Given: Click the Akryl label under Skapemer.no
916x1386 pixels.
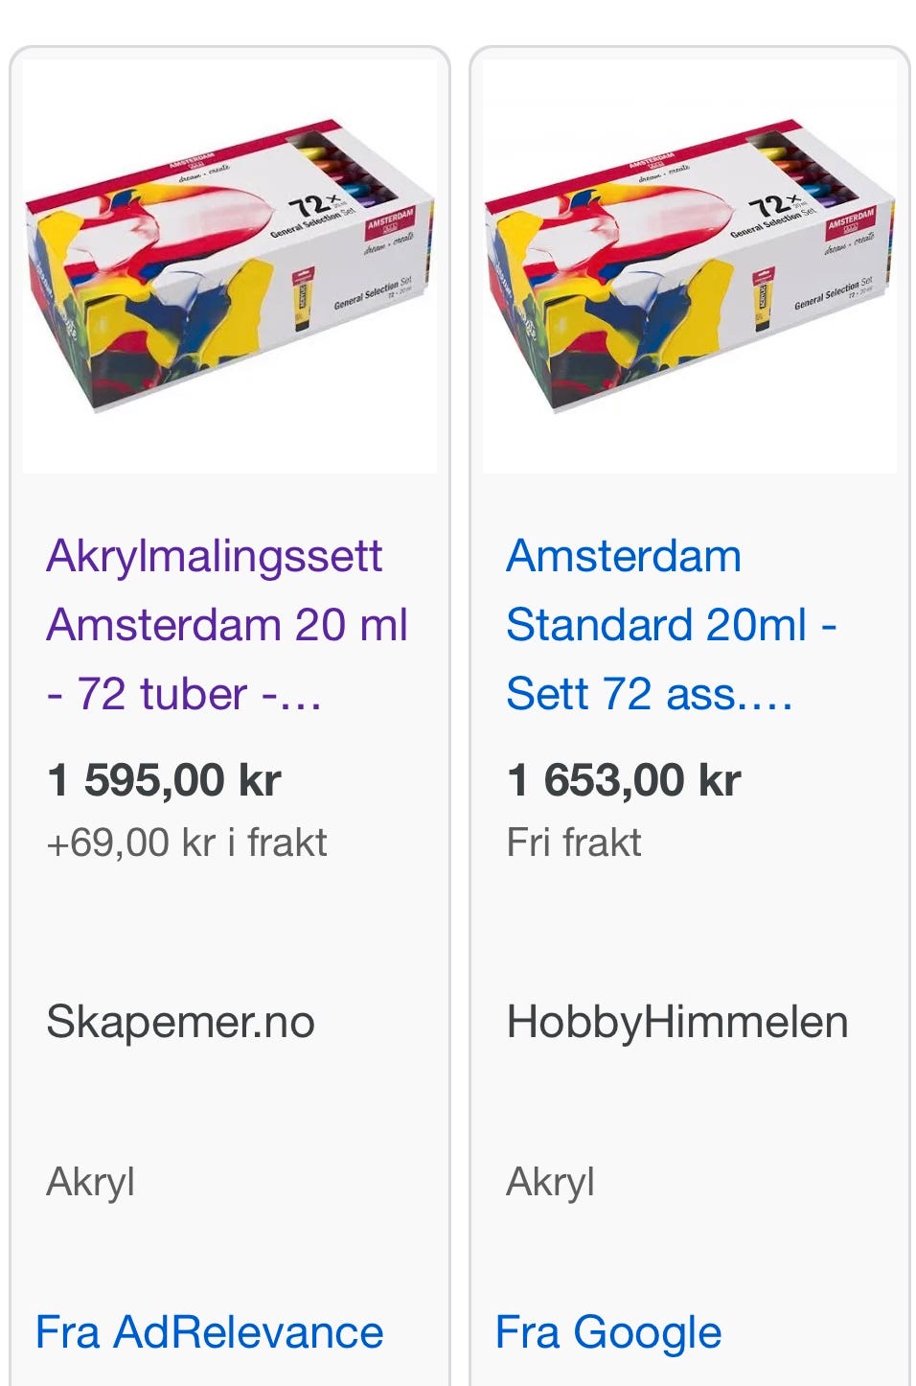Looking at the screenshot, I should tap(91, 1182).
